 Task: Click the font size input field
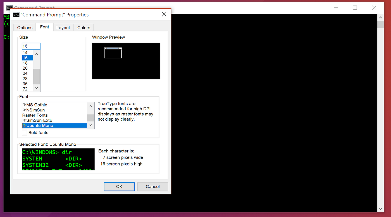coord(31,46)
